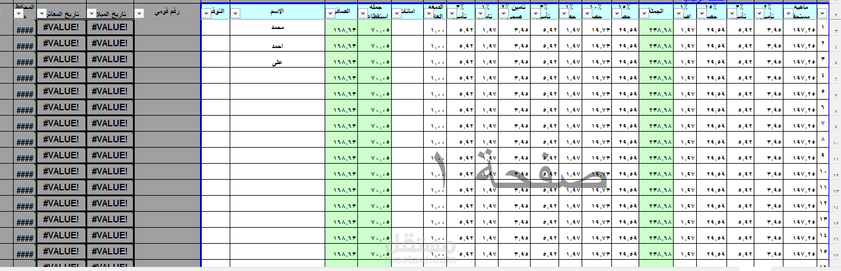Select the name cell محمد
This screenshot has width=841, height=271.
(278, 27)
